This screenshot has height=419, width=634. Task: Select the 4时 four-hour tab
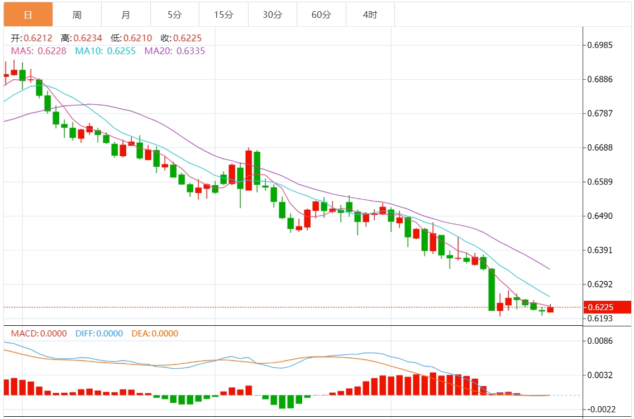pyautogui.click(x=370, y=15)
